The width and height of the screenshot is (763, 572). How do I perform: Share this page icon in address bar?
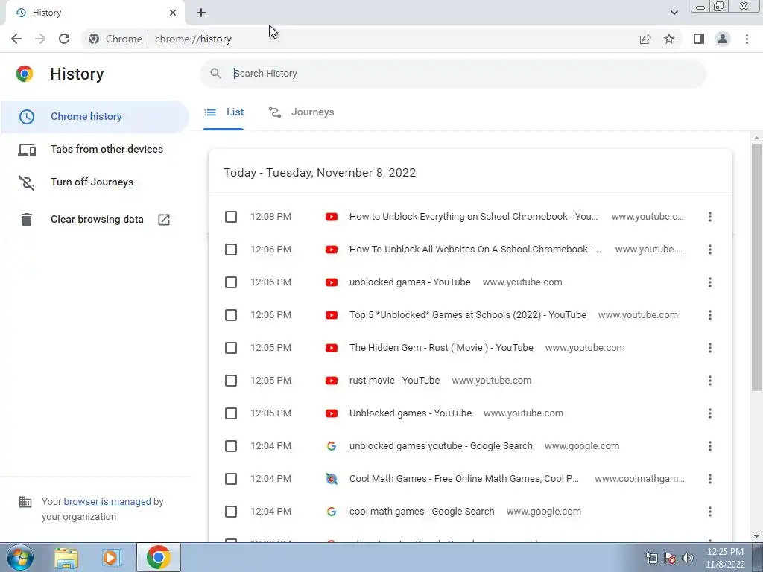pyautogui.click(x=645, y=39)
